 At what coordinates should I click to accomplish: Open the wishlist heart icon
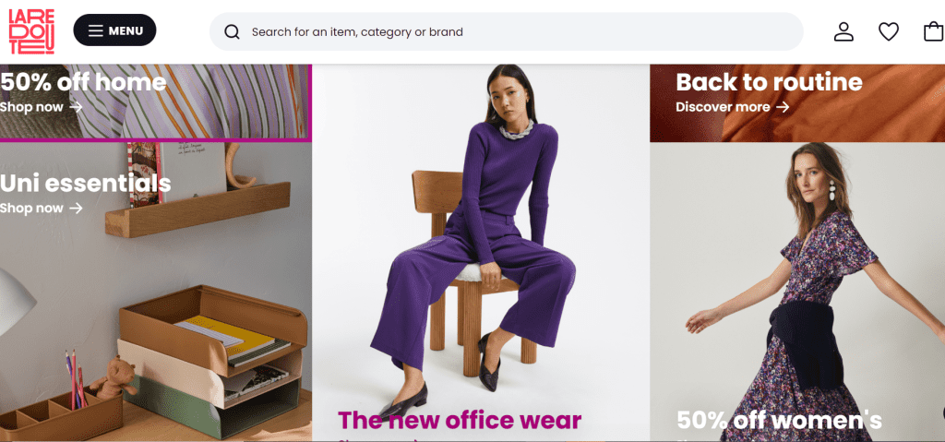click(889, 31)
